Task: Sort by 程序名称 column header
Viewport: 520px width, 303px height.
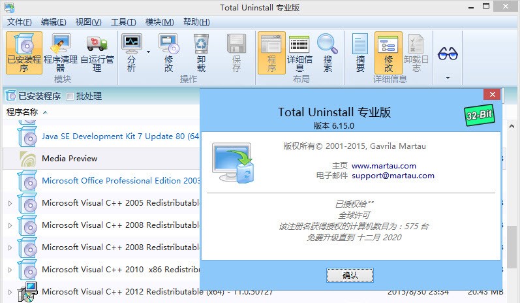Action: 22,112
